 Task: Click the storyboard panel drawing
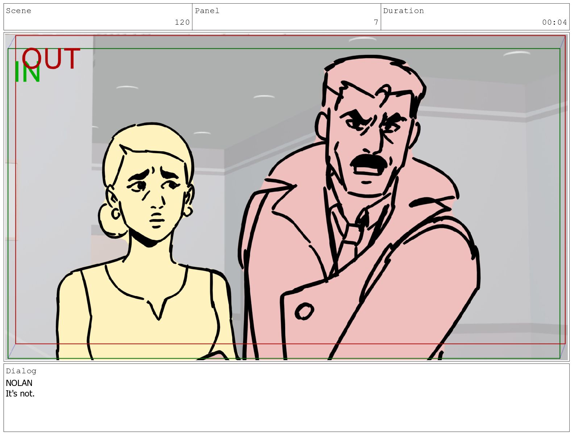(x=286, y=197)
